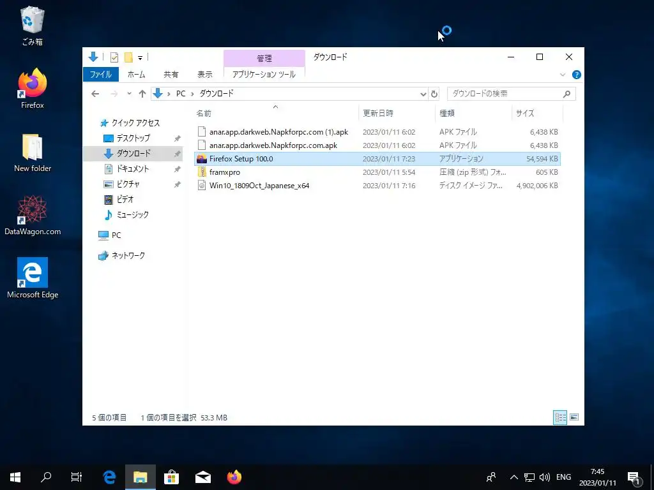Open Firefox from the taskbar
This screenshot has width=654, height=490.
pos(234,477)
